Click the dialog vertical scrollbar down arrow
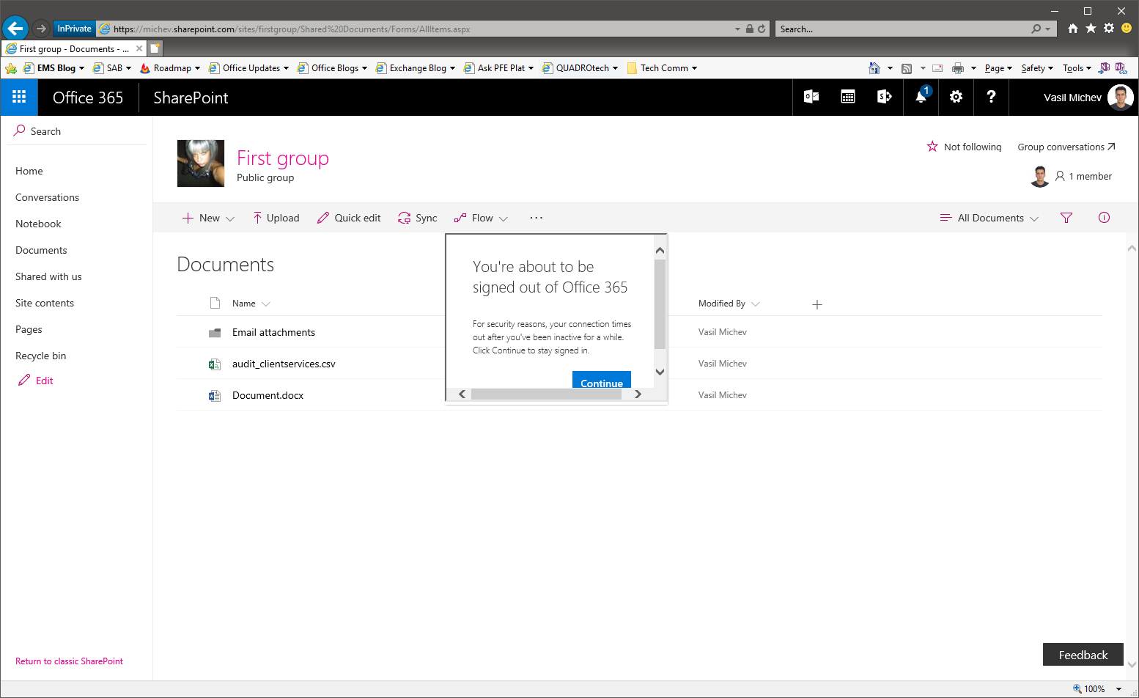The image size is (1139, 698). (660, 372)
